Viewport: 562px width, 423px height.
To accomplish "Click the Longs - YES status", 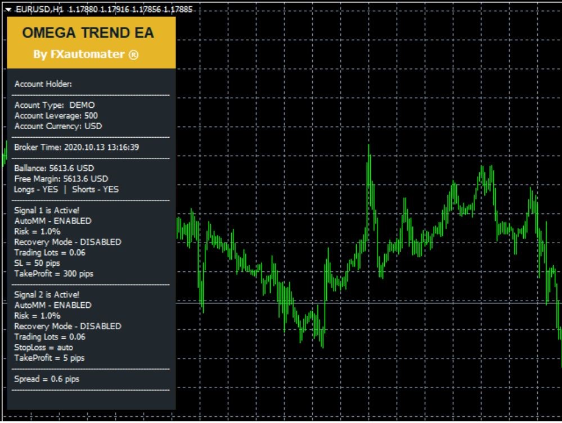I will point(35,189).
